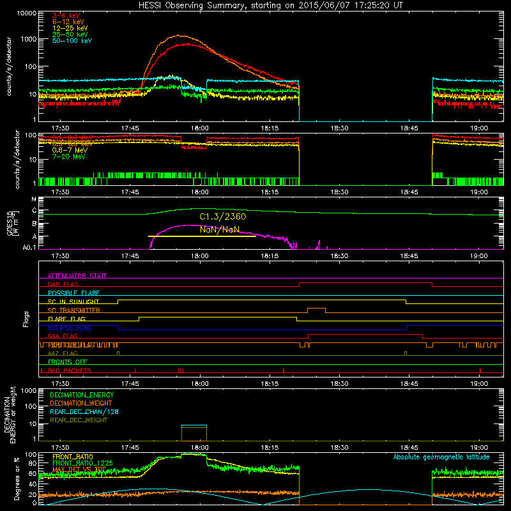Click the DECIMATION ENERGY or weight axis title
This screenshot has width=511, height=511.
tap(10, 415)
